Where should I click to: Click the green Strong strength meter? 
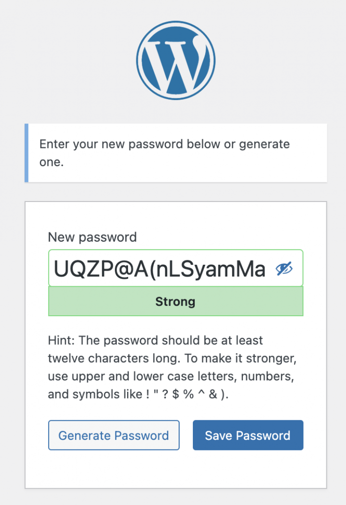pyautogui.click(x=175, y=301)
